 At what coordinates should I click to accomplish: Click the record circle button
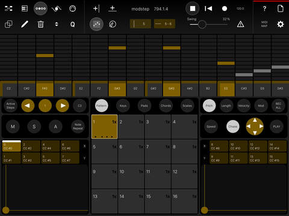click(225, 8)
